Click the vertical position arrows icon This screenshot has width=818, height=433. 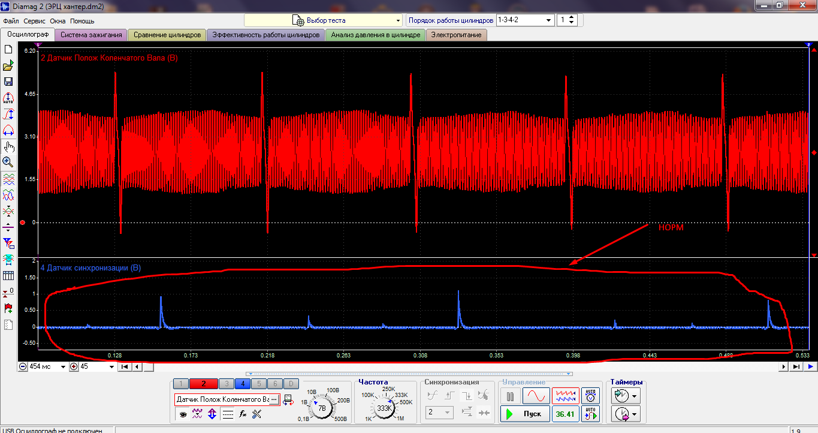(212, 414)
